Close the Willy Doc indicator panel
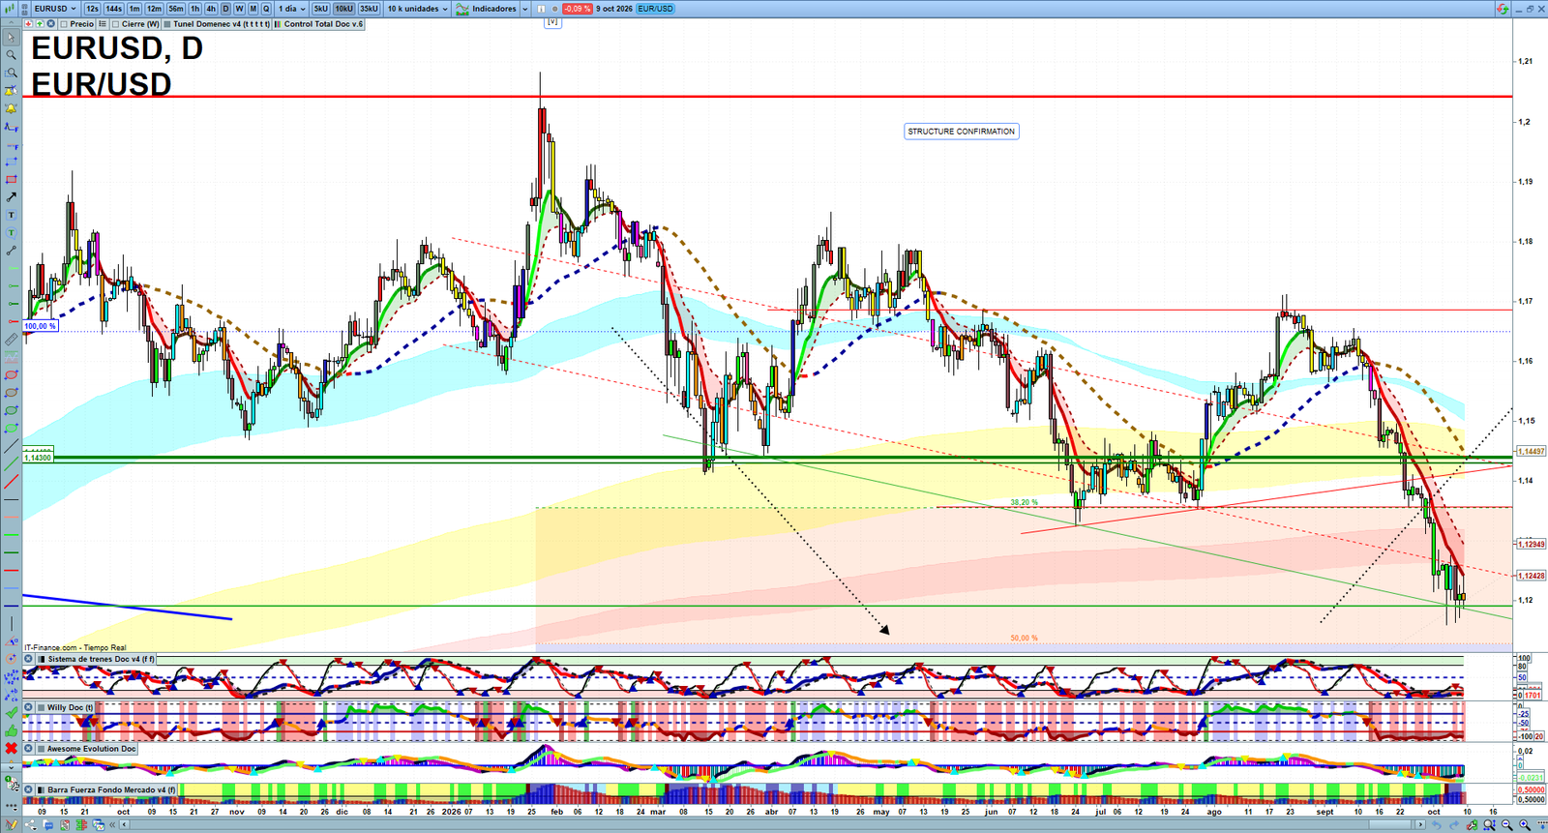 (29, 707)
